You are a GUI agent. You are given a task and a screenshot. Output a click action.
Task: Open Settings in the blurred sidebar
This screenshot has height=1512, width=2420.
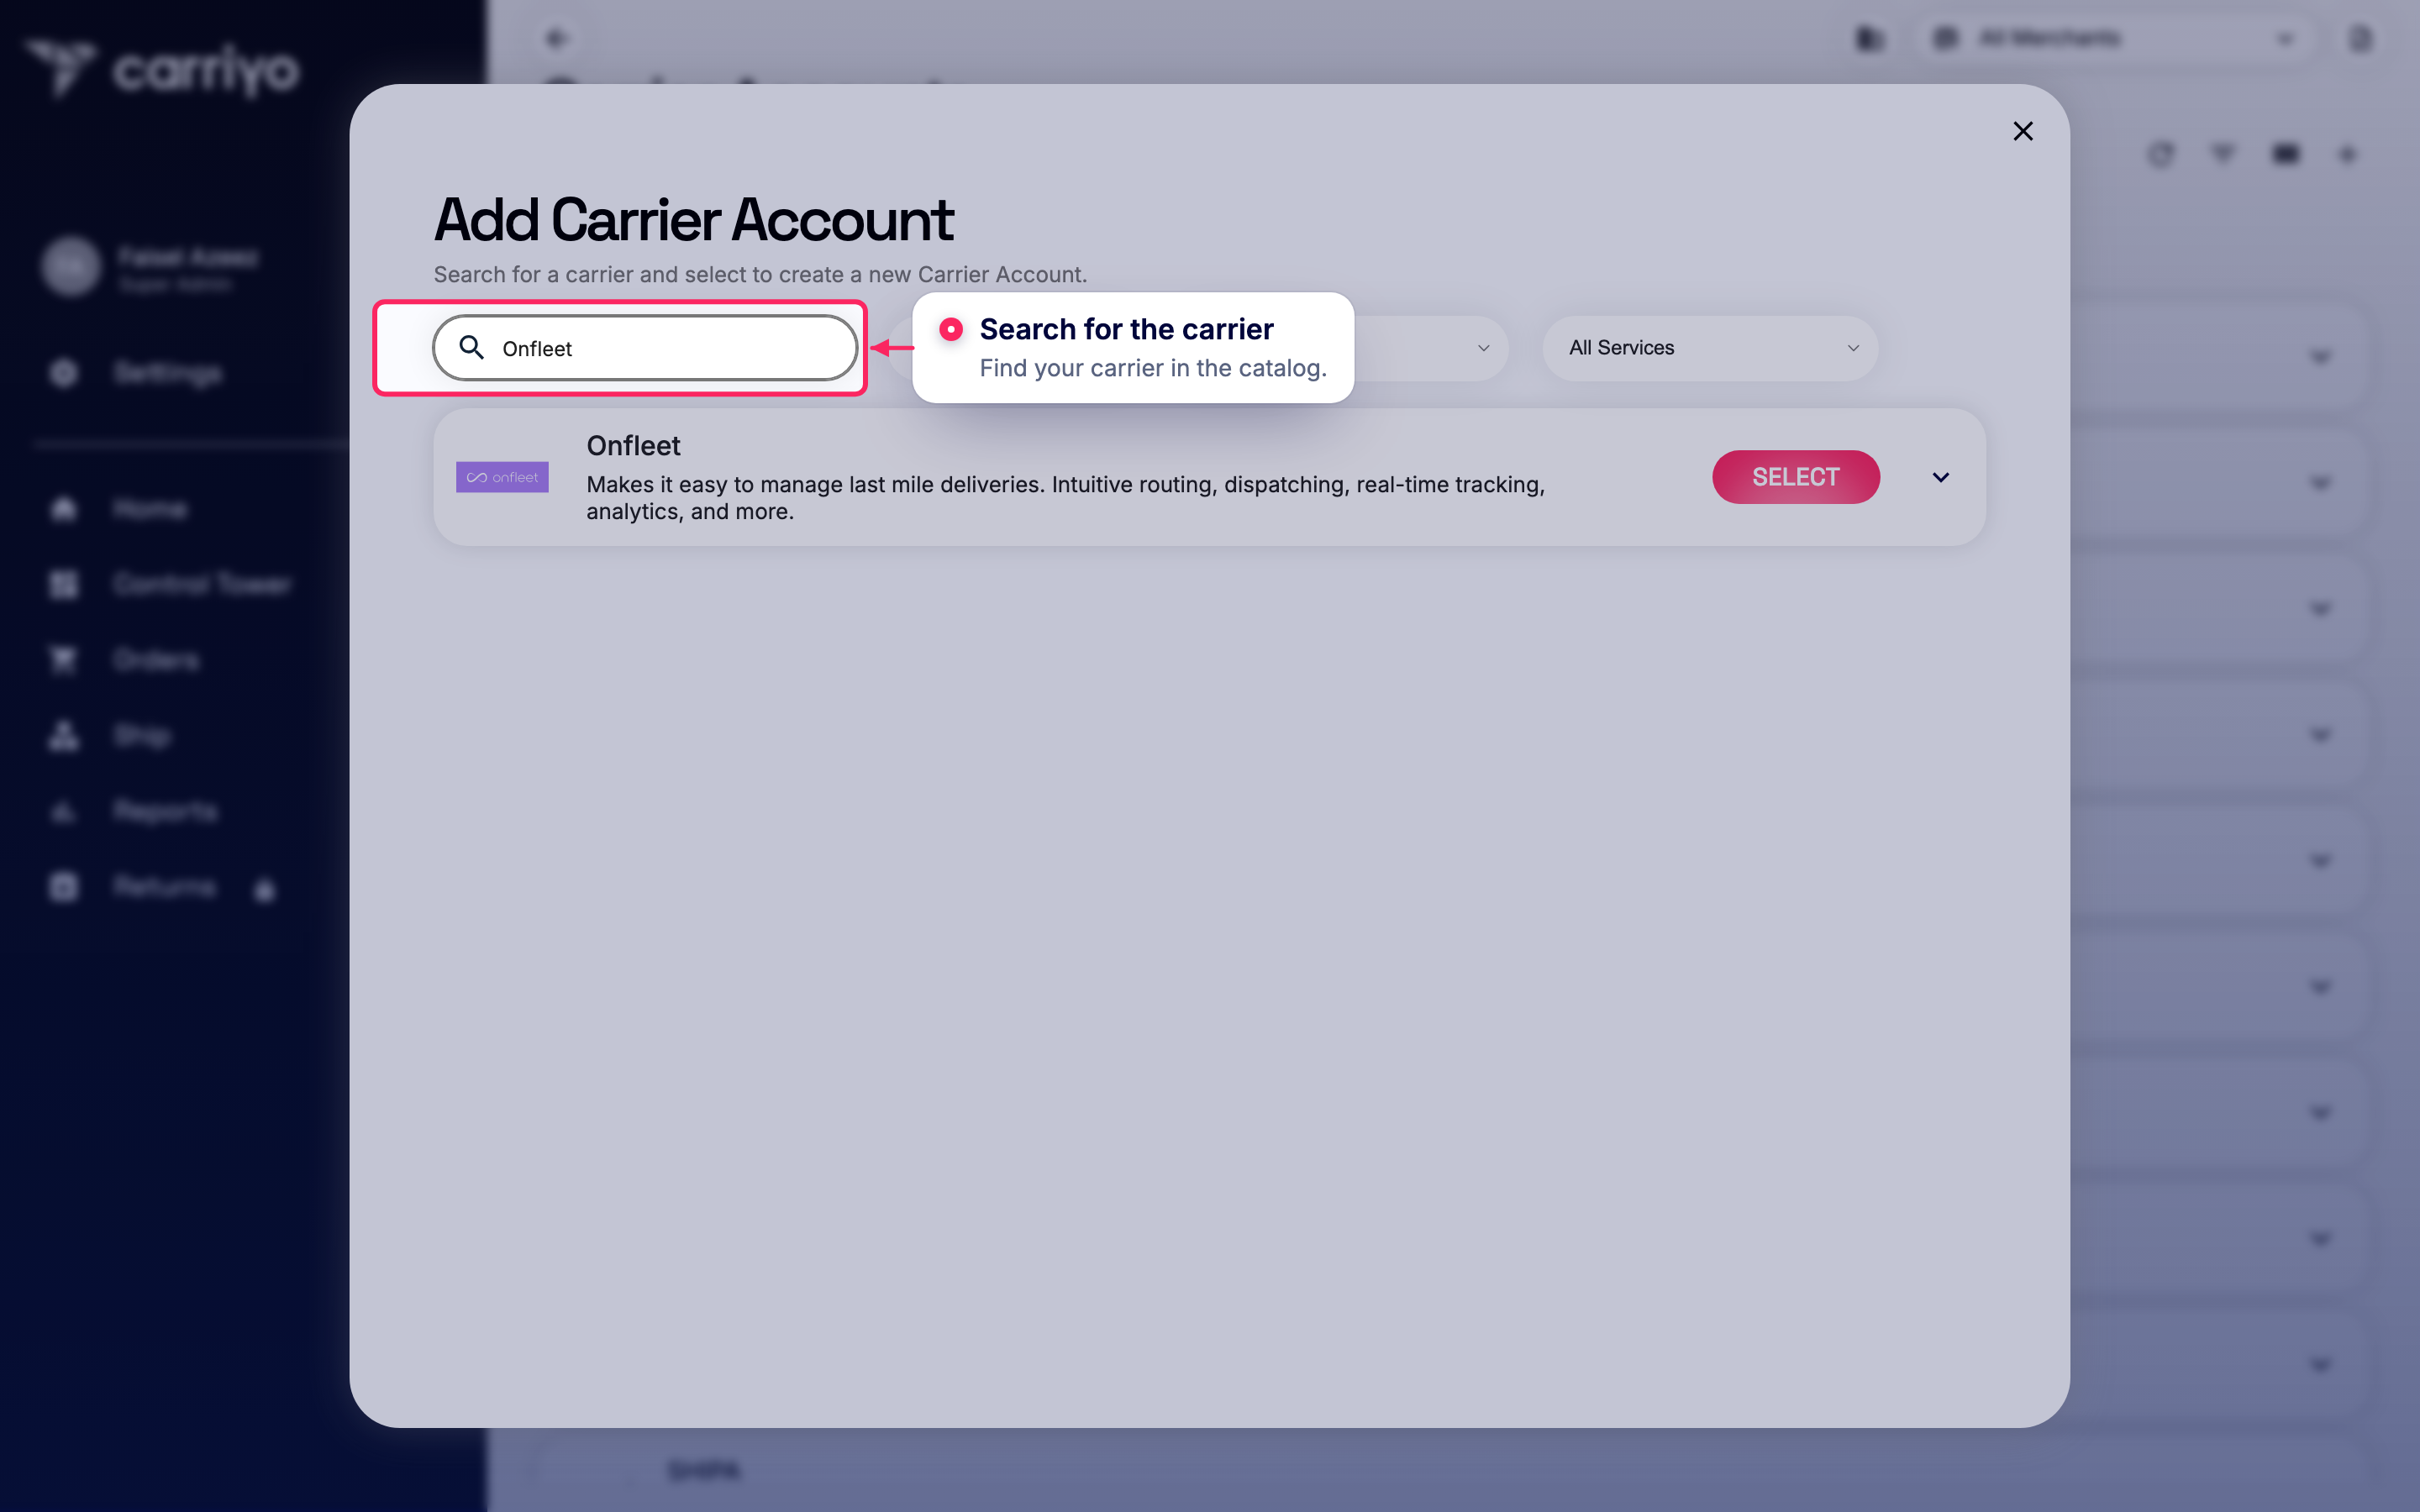point(168,373)
